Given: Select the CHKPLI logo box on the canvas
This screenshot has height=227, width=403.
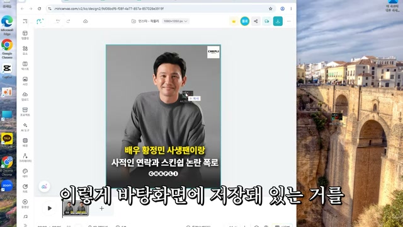Looking at the screenshot, I should [213, 52].
